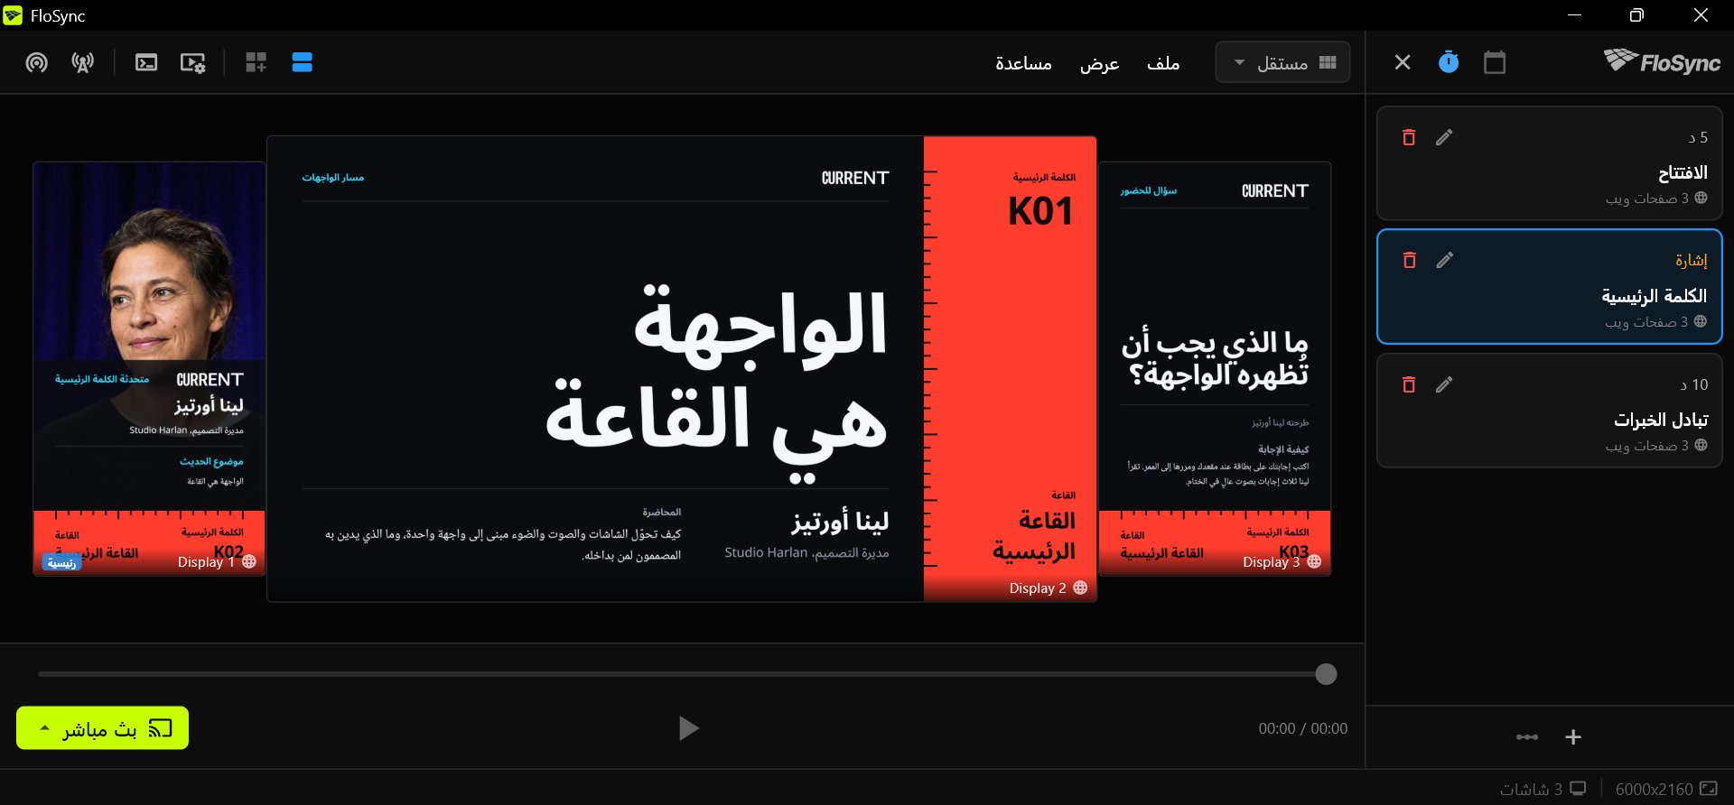The width and height of the screenshot is (1734, 805).
Task: Delete the الافتتاح cue
Action: tap(1409, 137)
